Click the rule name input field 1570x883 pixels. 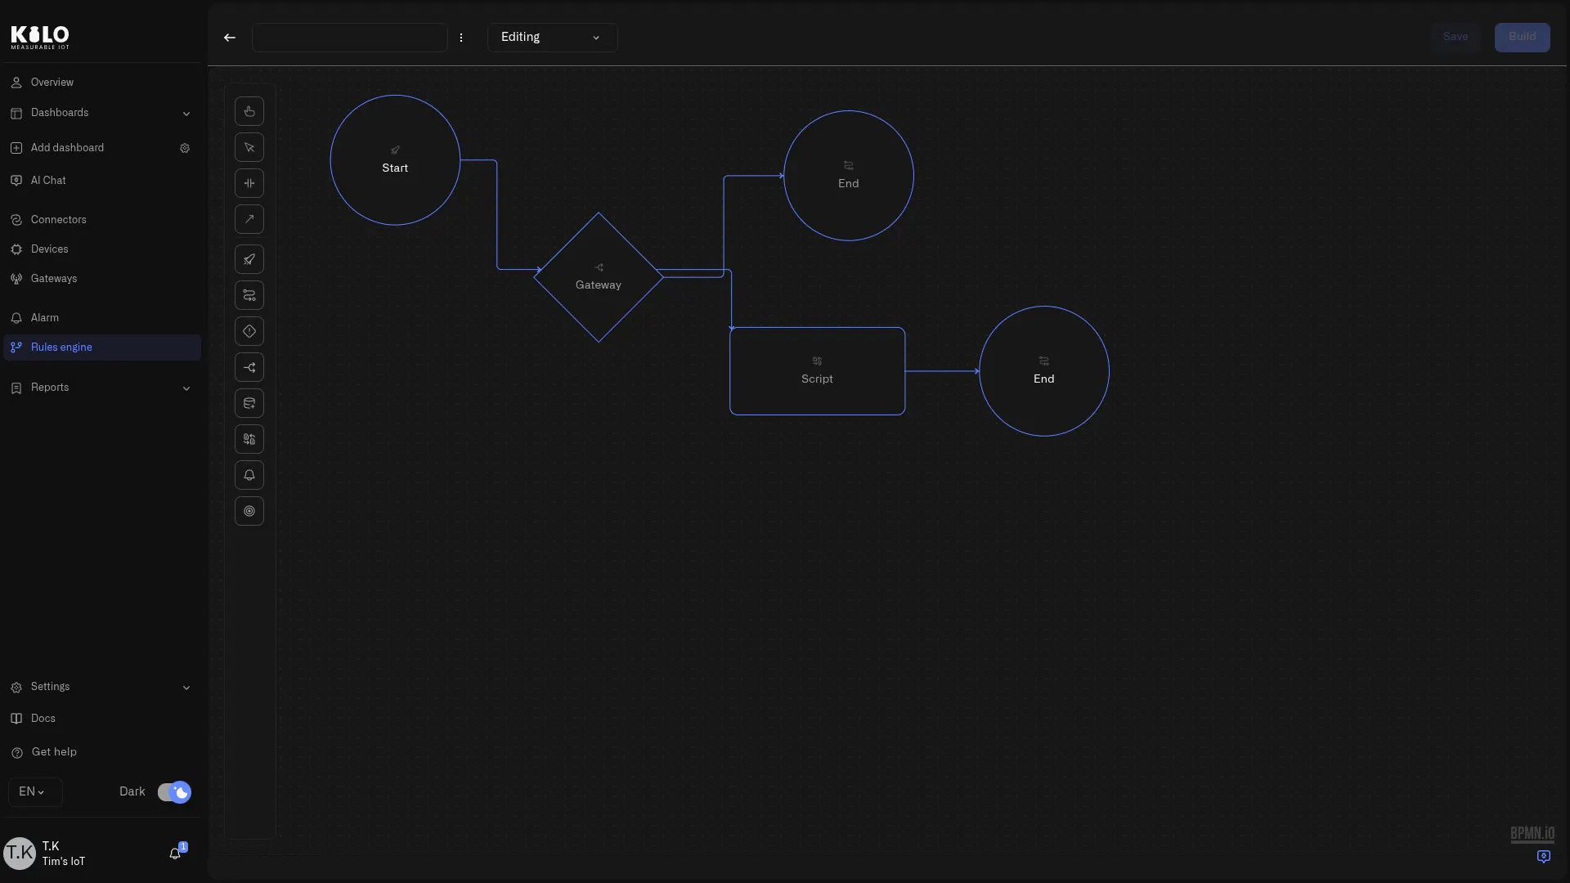[350, 38]
